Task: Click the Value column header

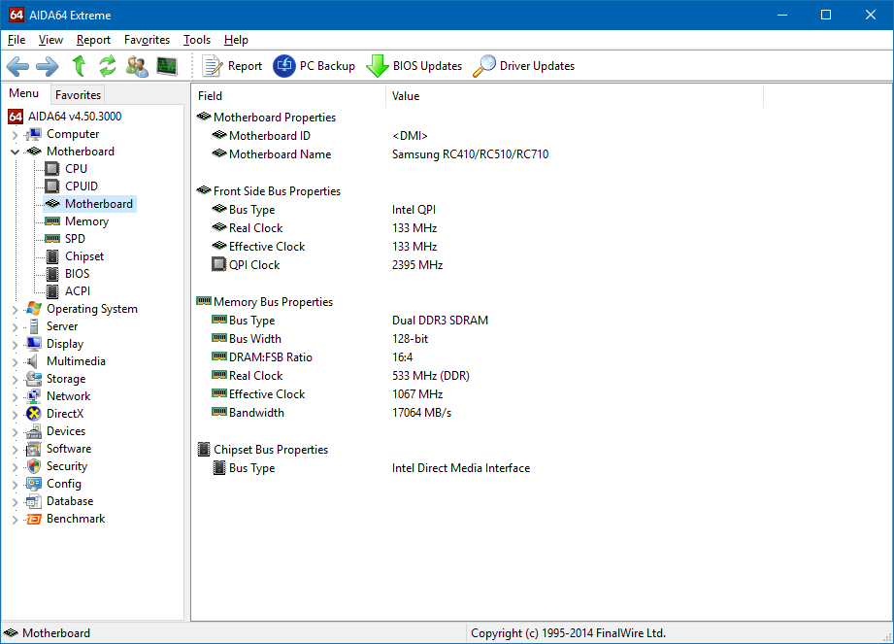Action: [574, 96]
